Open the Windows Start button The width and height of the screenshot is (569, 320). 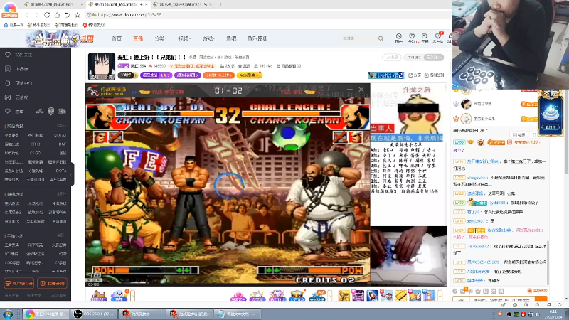pos(8,314)
